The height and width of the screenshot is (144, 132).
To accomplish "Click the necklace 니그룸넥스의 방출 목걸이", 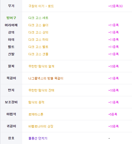I will point(46,78).
